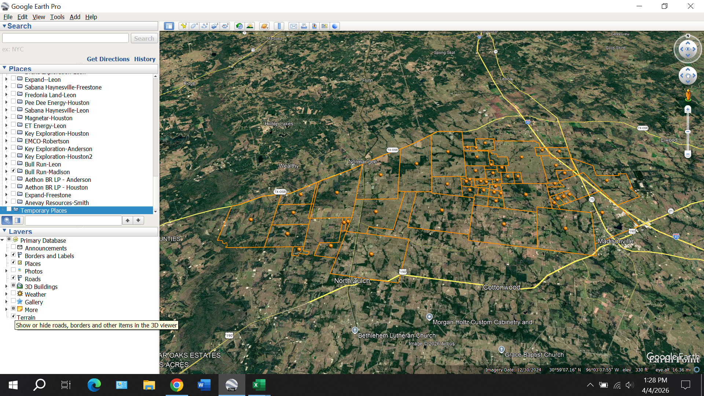Click the Add Placemark pushpin icon
Viewport: 704px width, 396px height.
tap(184, 26)
